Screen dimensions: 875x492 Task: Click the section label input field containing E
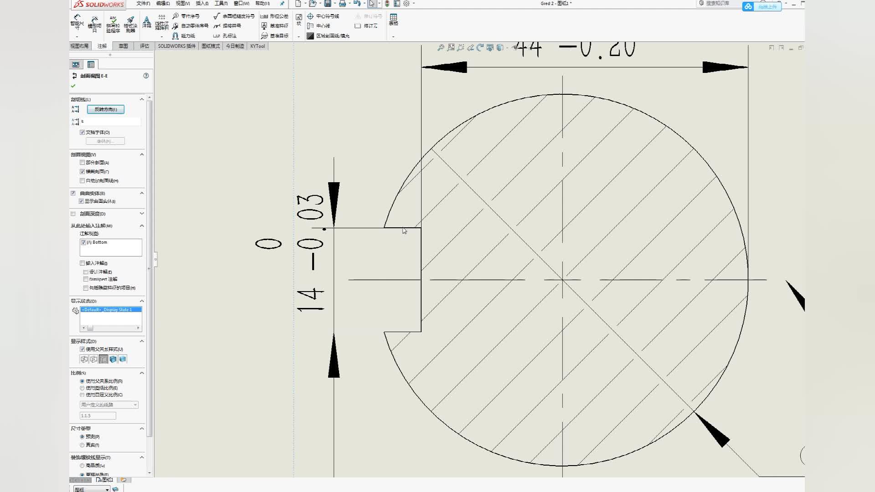click(111, 122)
